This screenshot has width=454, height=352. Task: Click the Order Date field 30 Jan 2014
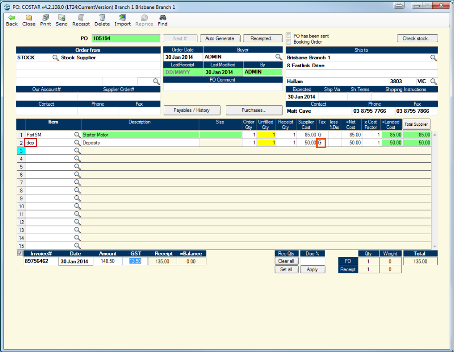(x=183, y=58)
